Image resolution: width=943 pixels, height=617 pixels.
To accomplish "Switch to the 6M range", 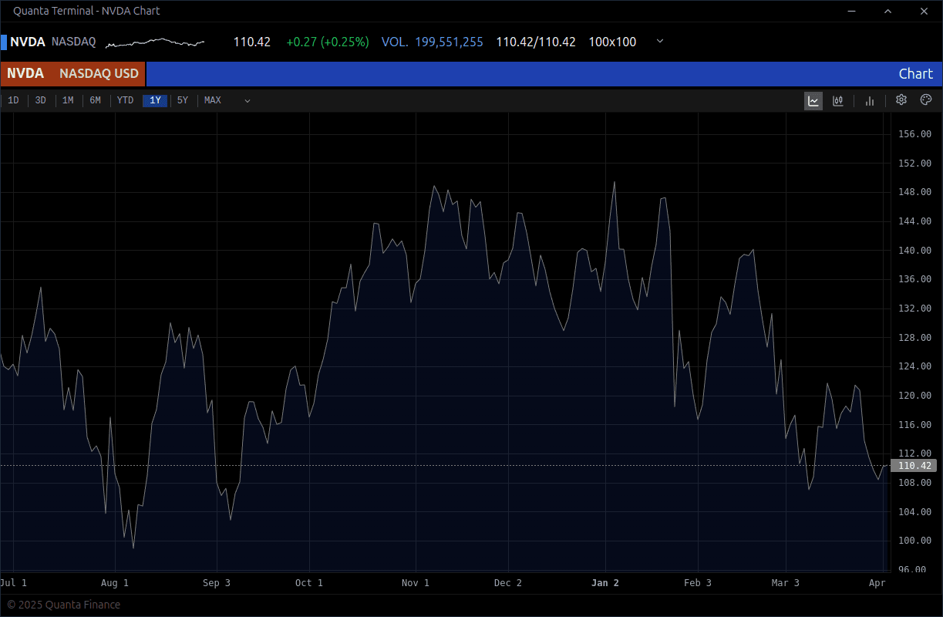I will [95, 100].
